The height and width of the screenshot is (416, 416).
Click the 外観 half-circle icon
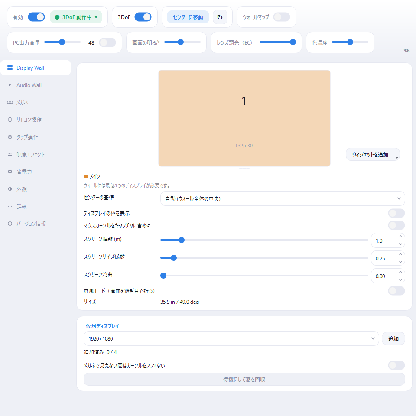coord(10,189)
